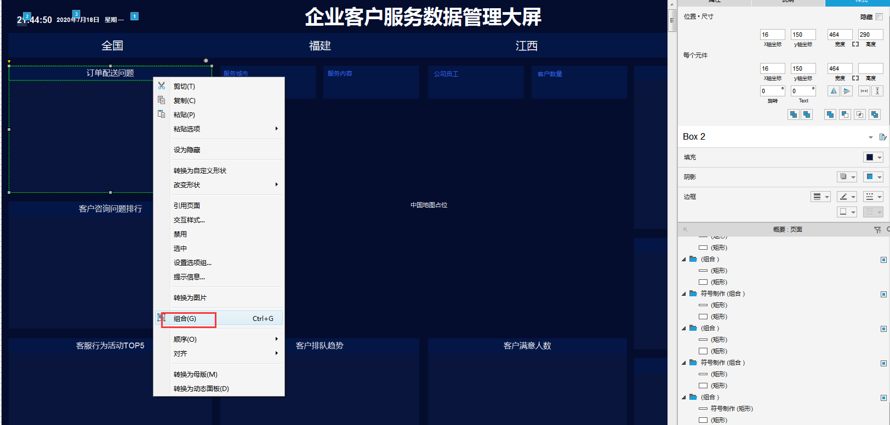Open the 阴影 inner shadow blue dropdown
Screen dimensions: 890x425
[x=874, y=177]
